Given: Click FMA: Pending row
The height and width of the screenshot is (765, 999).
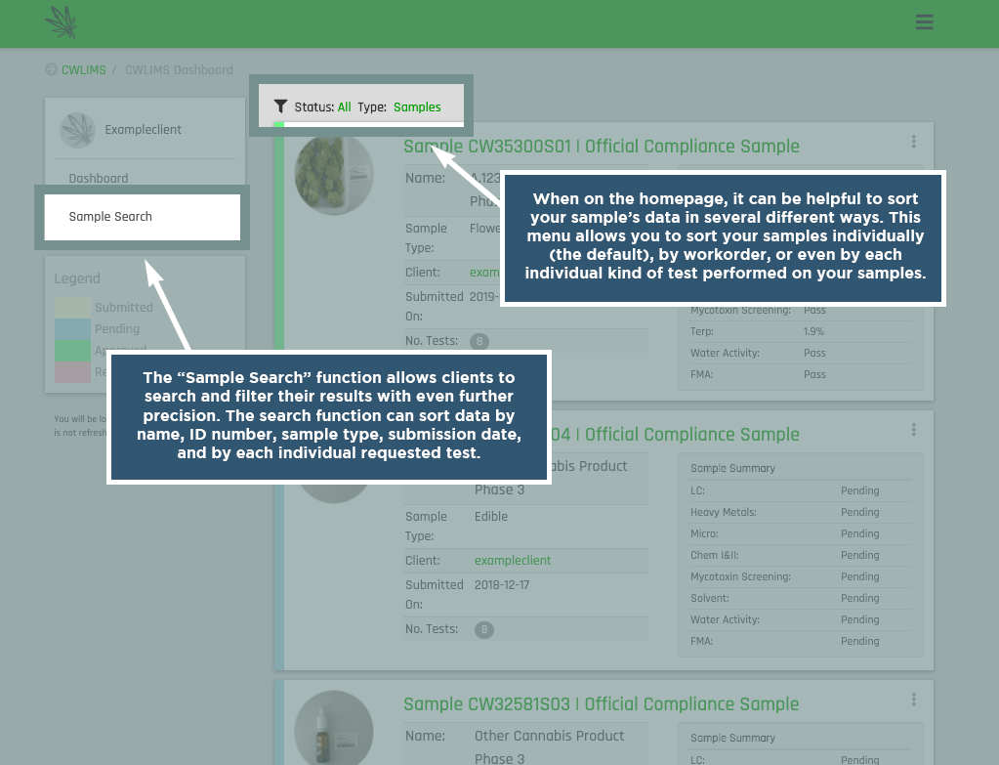Looking at the screenshot, I should pos(801,641).
